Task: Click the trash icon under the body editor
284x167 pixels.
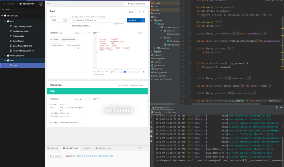Action: [x=144, y=72]
